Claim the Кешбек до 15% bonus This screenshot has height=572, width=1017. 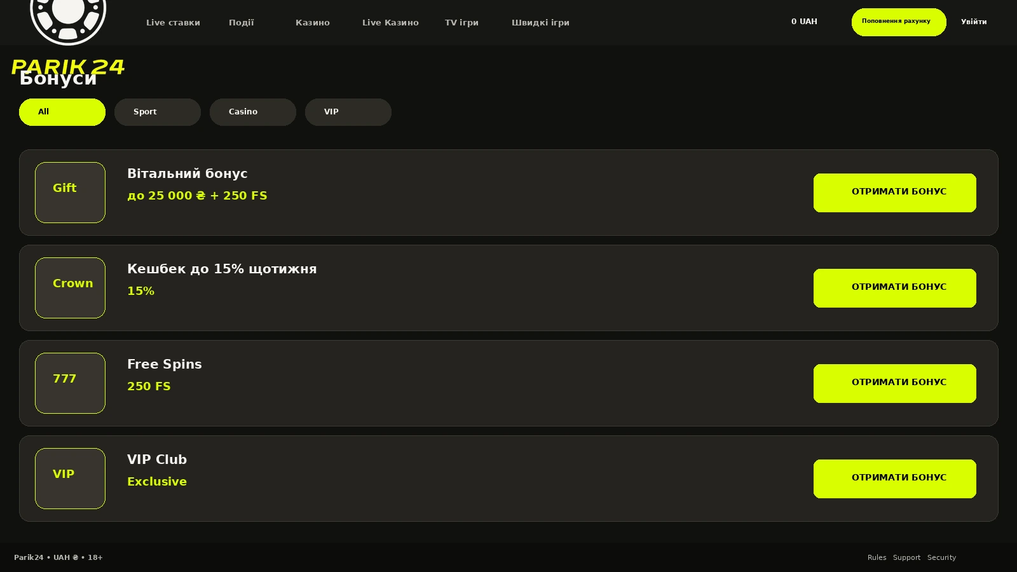point(895,288)
